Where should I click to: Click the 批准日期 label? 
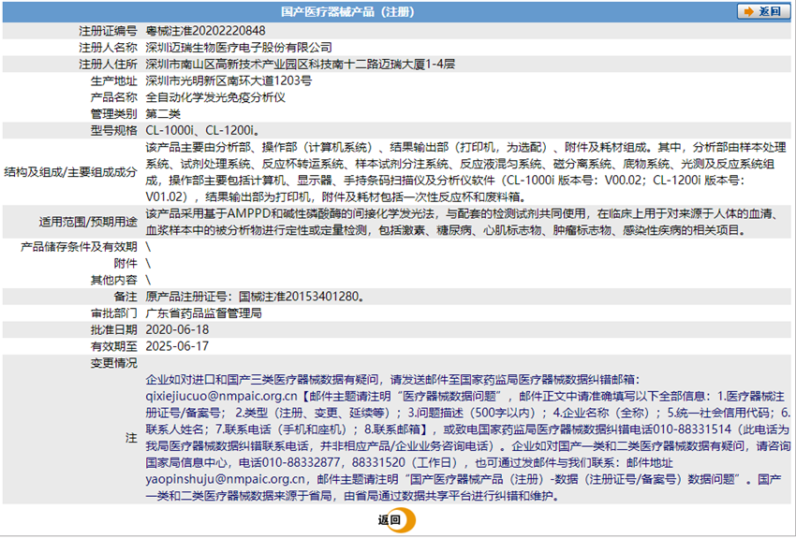click(113, 329)
